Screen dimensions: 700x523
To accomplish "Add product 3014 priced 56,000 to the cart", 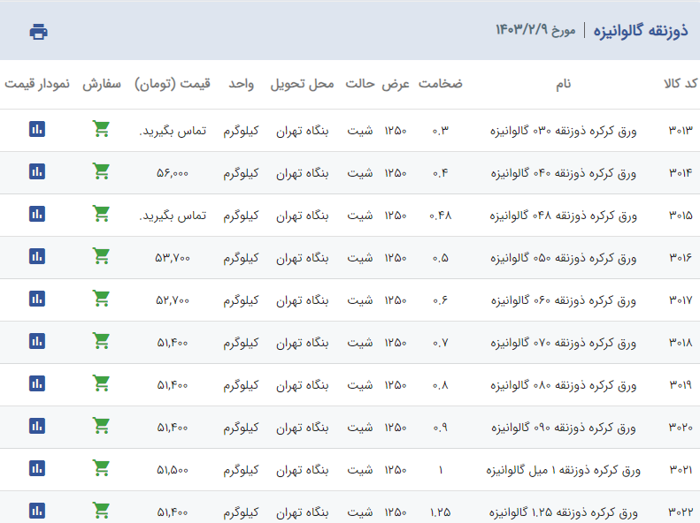I will point(101,171).
